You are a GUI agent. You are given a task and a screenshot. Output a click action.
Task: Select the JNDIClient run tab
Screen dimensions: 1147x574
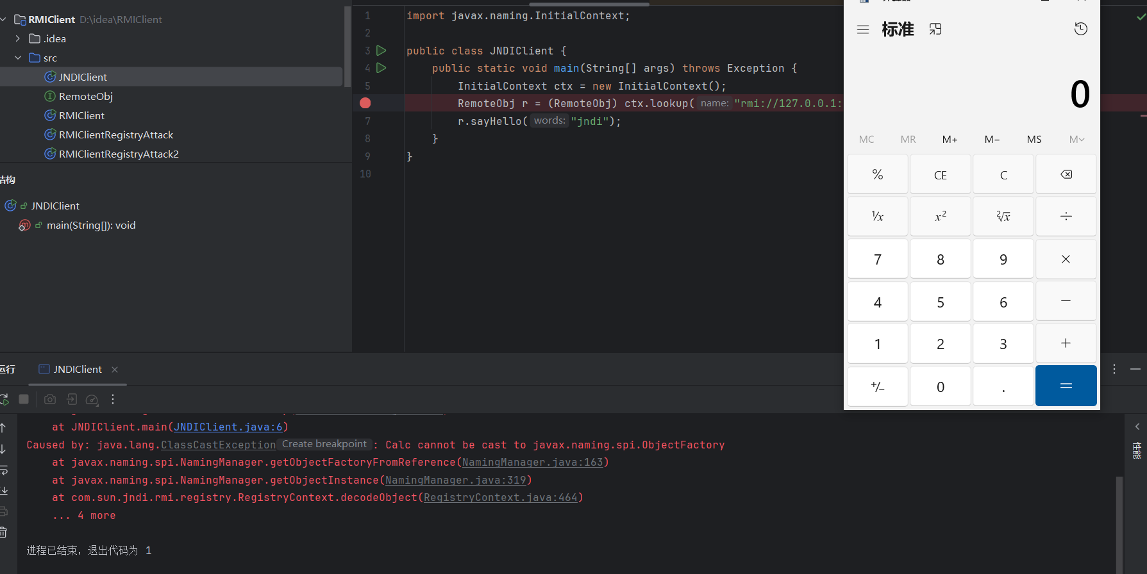[x=77, y=370]
